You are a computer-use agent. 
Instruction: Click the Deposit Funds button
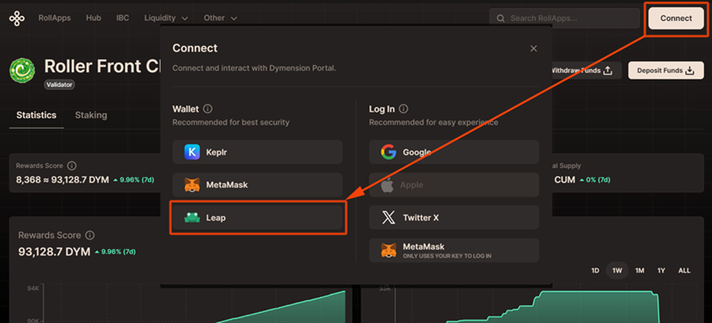[666, 71]
